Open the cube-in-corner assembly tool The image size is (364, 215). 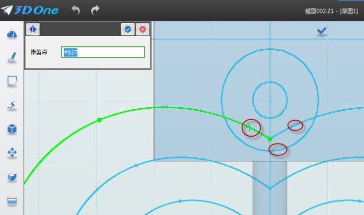click(12, 177)
